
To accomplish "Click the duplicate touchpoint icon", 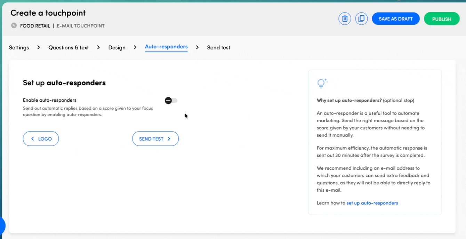I will (361, 19).
